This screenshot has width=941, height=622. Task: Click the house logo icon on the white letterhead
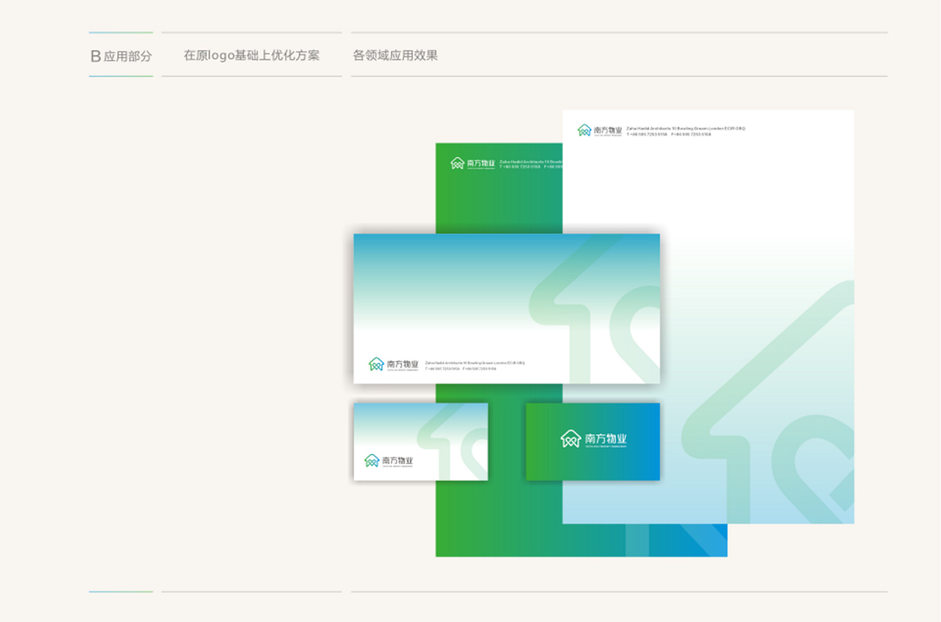[584, 130]
